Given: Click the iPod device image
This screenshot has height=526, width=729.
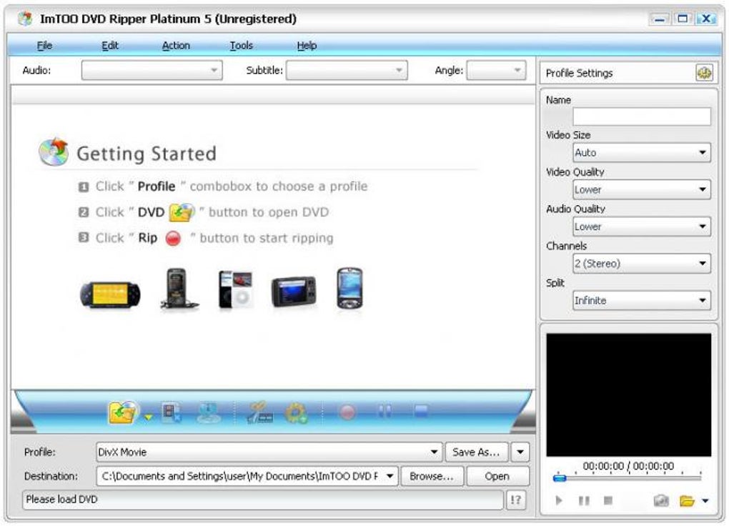Looking at the screenshot, I should click(x=236, y=289).
